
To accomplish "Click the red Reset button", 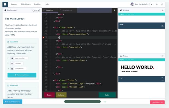I will coord(49,95).
